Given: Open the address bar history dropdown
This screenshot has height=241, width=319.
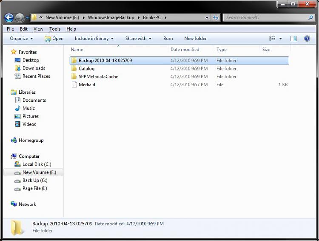Looking at the screenshot, I should point(207,18).
